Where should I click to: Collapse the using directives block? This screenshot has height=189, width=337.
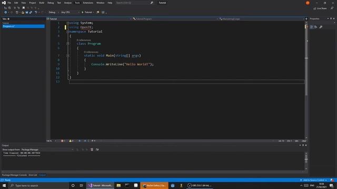click(x=68, y=23)
